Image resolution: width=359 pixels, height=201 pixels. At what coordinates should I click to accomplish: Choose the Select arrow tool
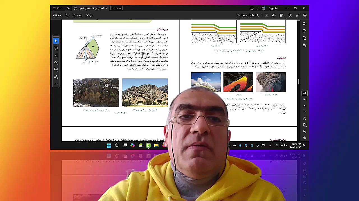tap(56, 41)
